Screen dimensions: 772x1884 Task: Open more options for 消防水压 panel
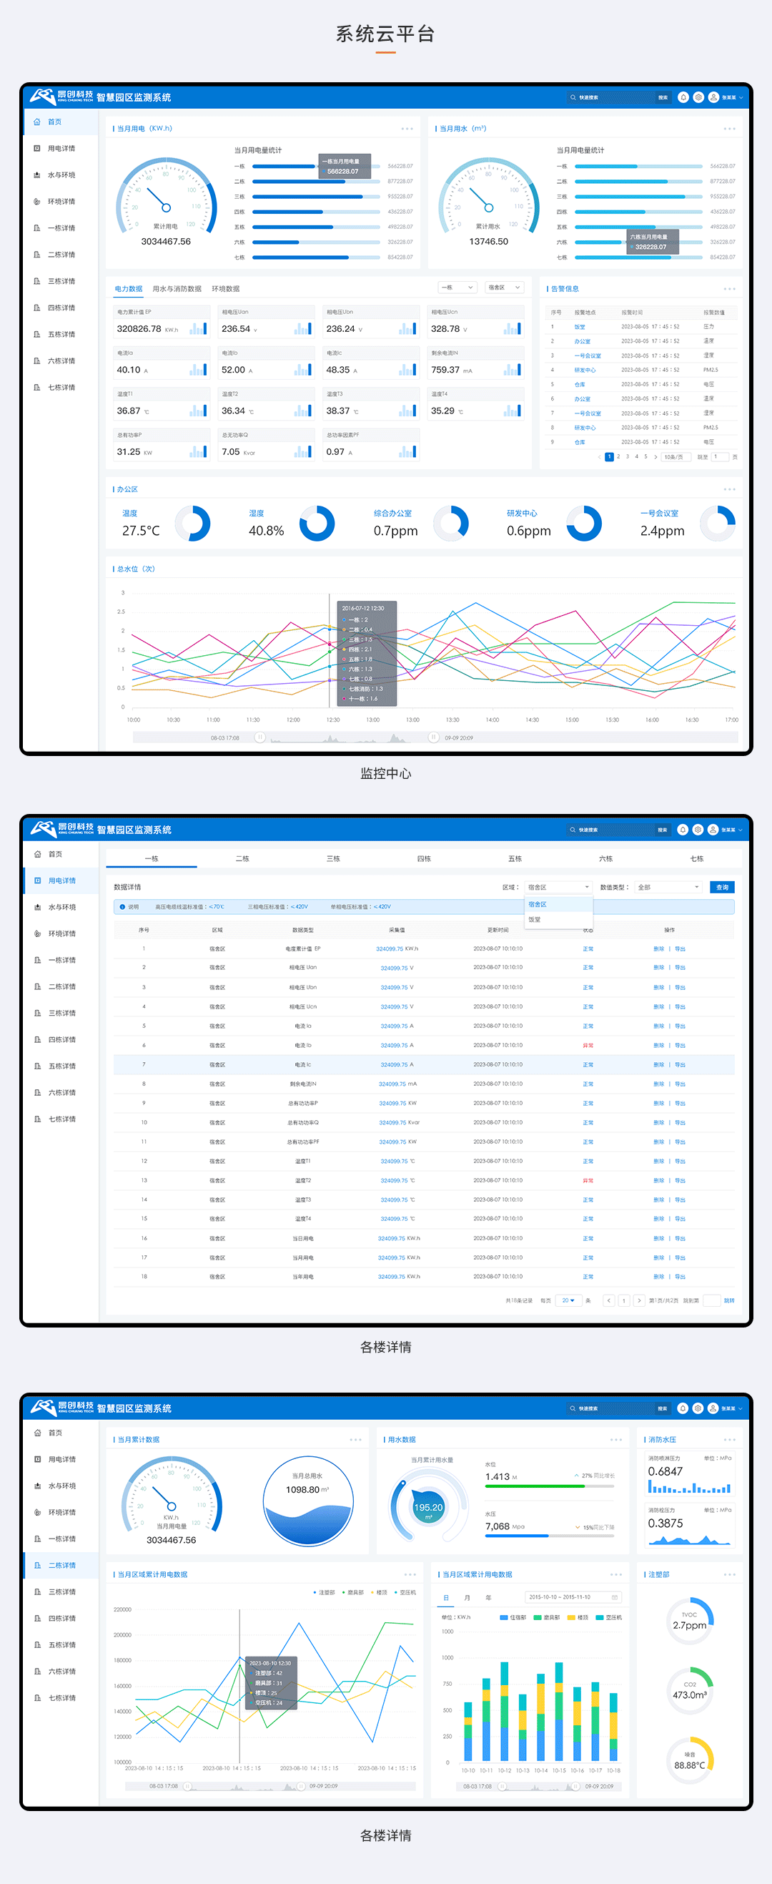729,1439
